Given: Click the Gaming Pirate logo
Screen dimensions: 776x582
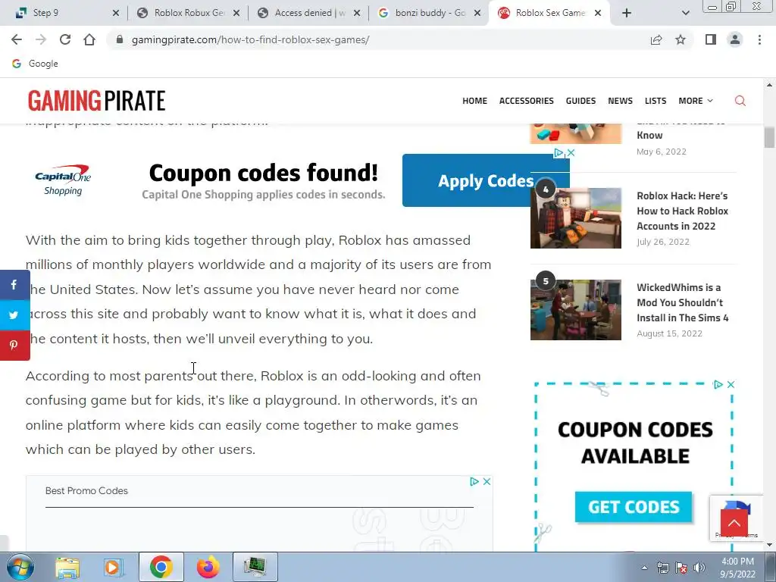Looking at the screenshot, I should [96, 101].
